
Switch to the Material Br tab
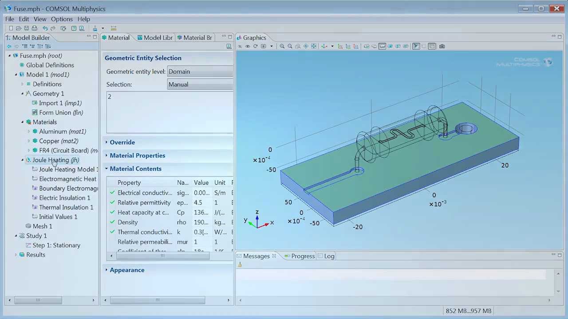[x=194, y=38]
